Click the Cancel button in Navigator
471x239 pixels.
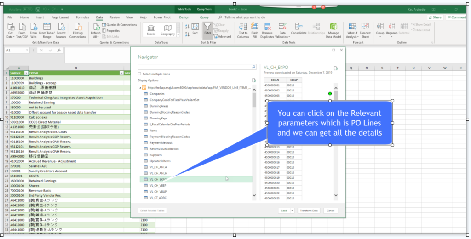click(x=329, y=211)
